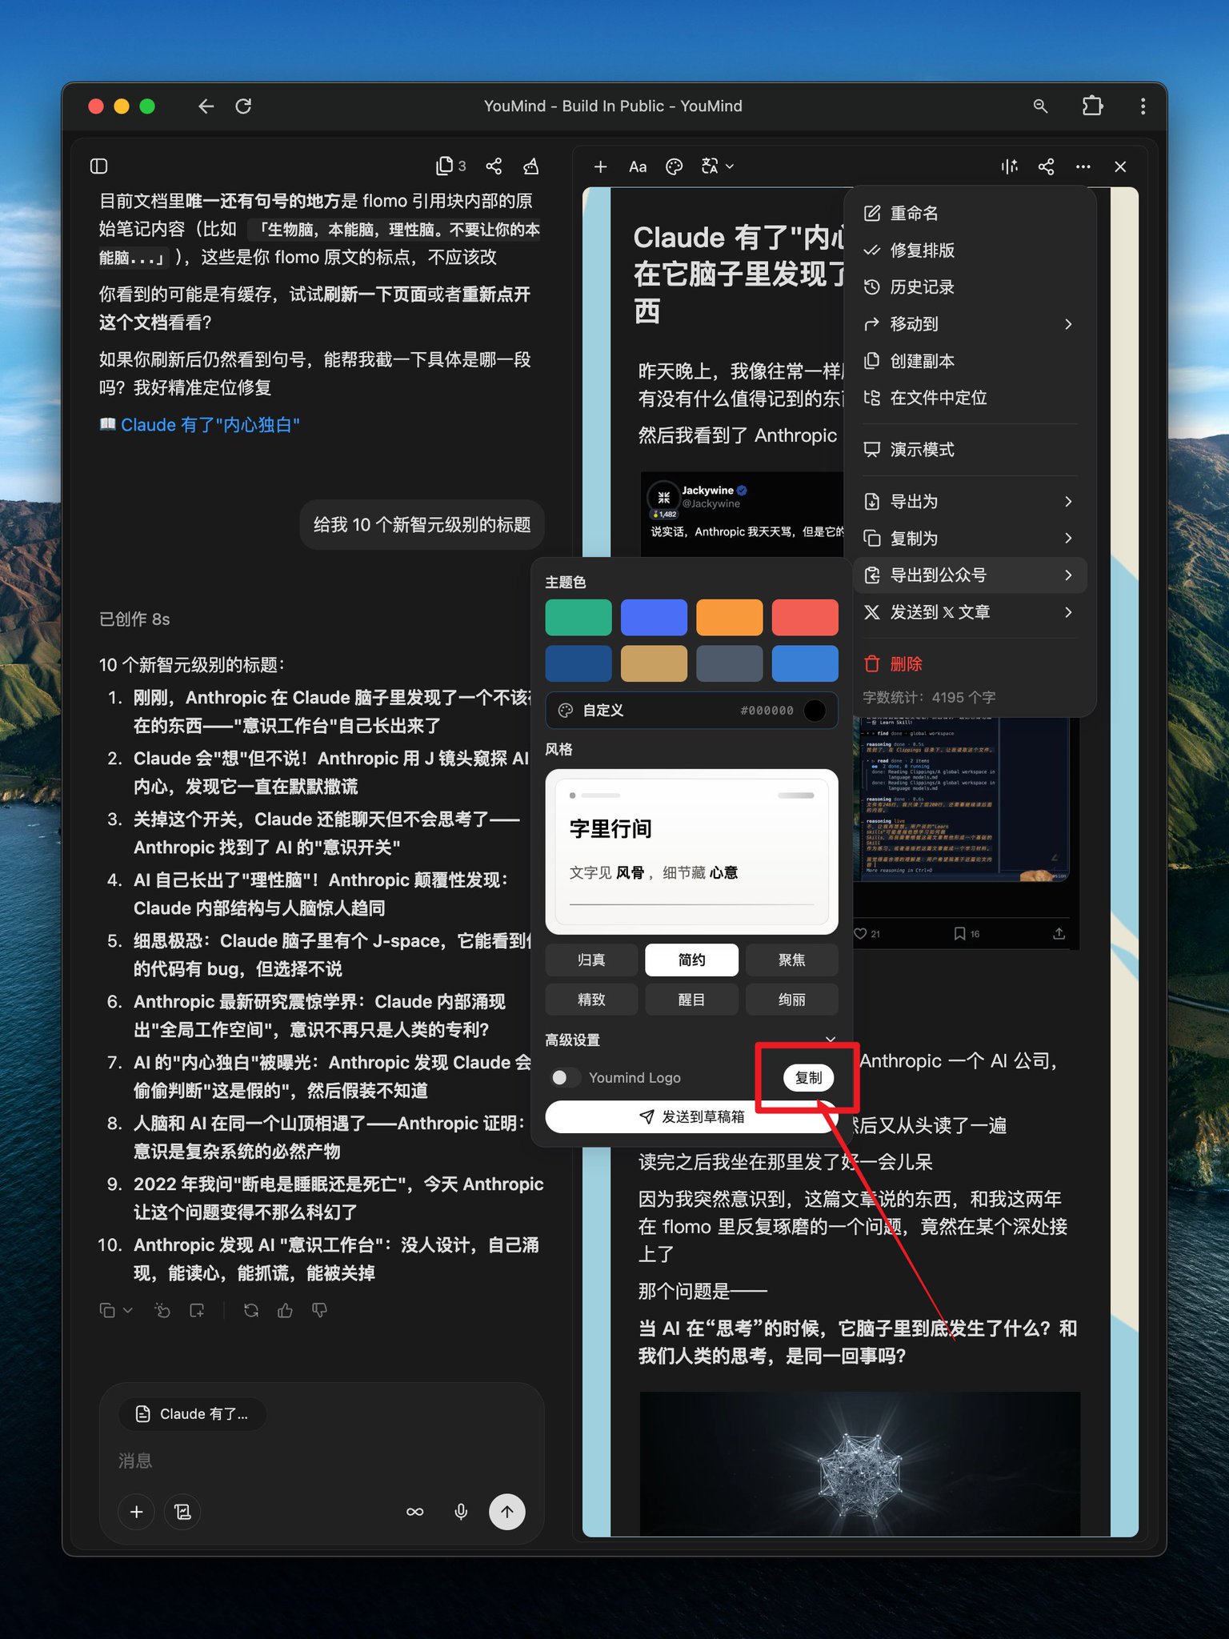Click the 复制 button
The image size is (1229, 1639).
pos(808,1078)
